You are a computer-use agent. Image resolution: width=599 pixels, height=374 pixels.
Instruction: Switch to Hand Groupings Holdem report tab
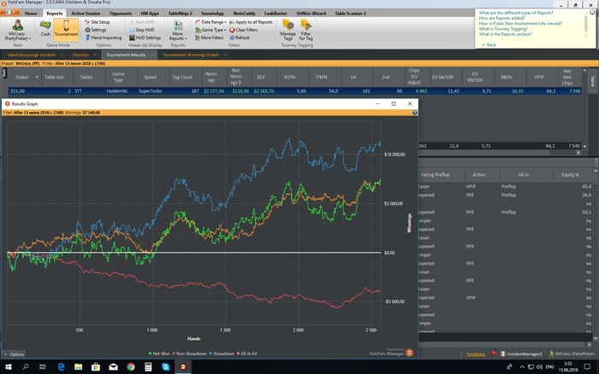tap(32, 55)
